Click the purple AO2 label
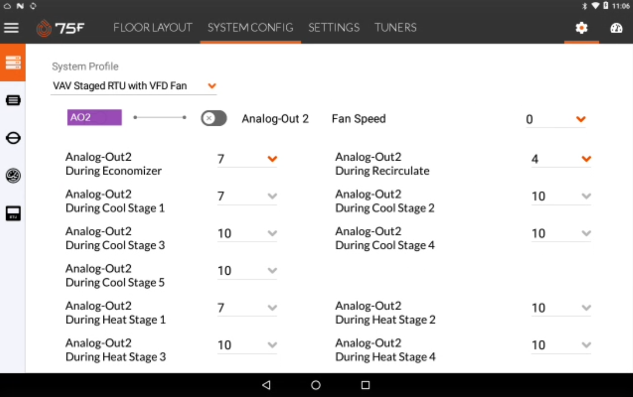This screenshot has width=633, height=397. click(95, 118)
